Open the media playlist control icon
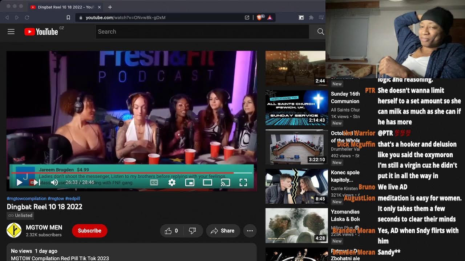465x261 pixels. point(321,17)
